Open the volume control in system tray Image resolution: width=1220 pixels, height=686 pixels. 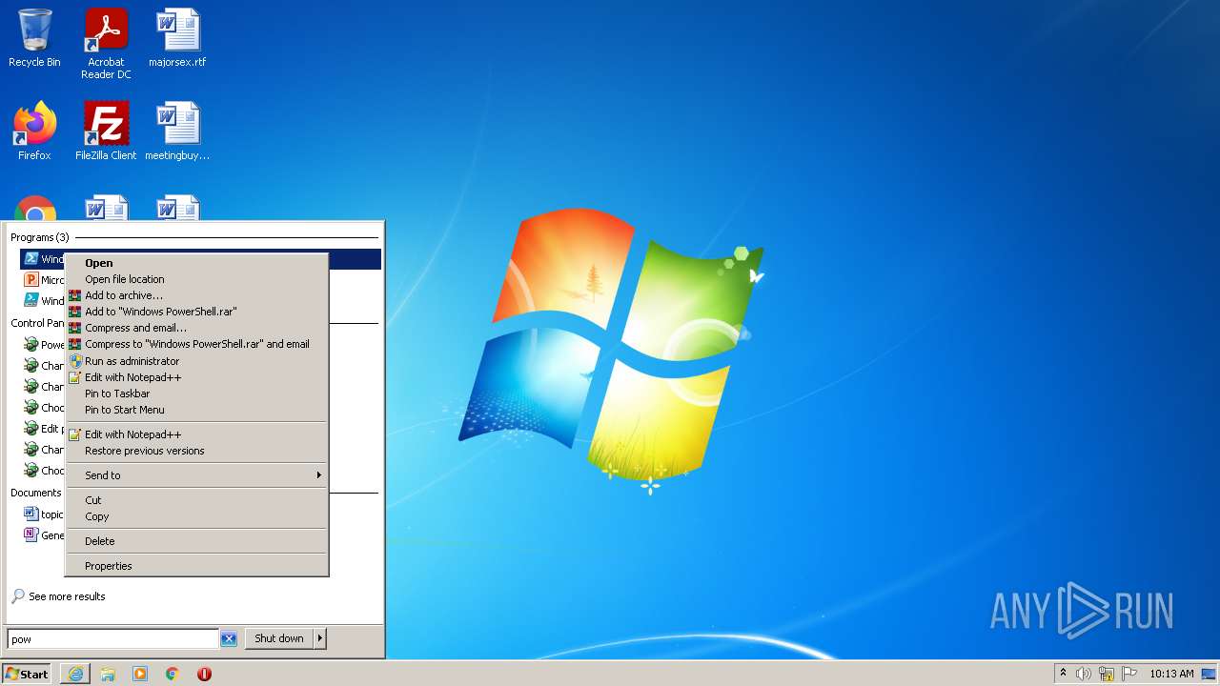(x=1084, y=674)
